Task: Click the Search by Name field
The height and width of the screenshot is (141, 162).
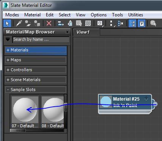Action: point(41,40)
